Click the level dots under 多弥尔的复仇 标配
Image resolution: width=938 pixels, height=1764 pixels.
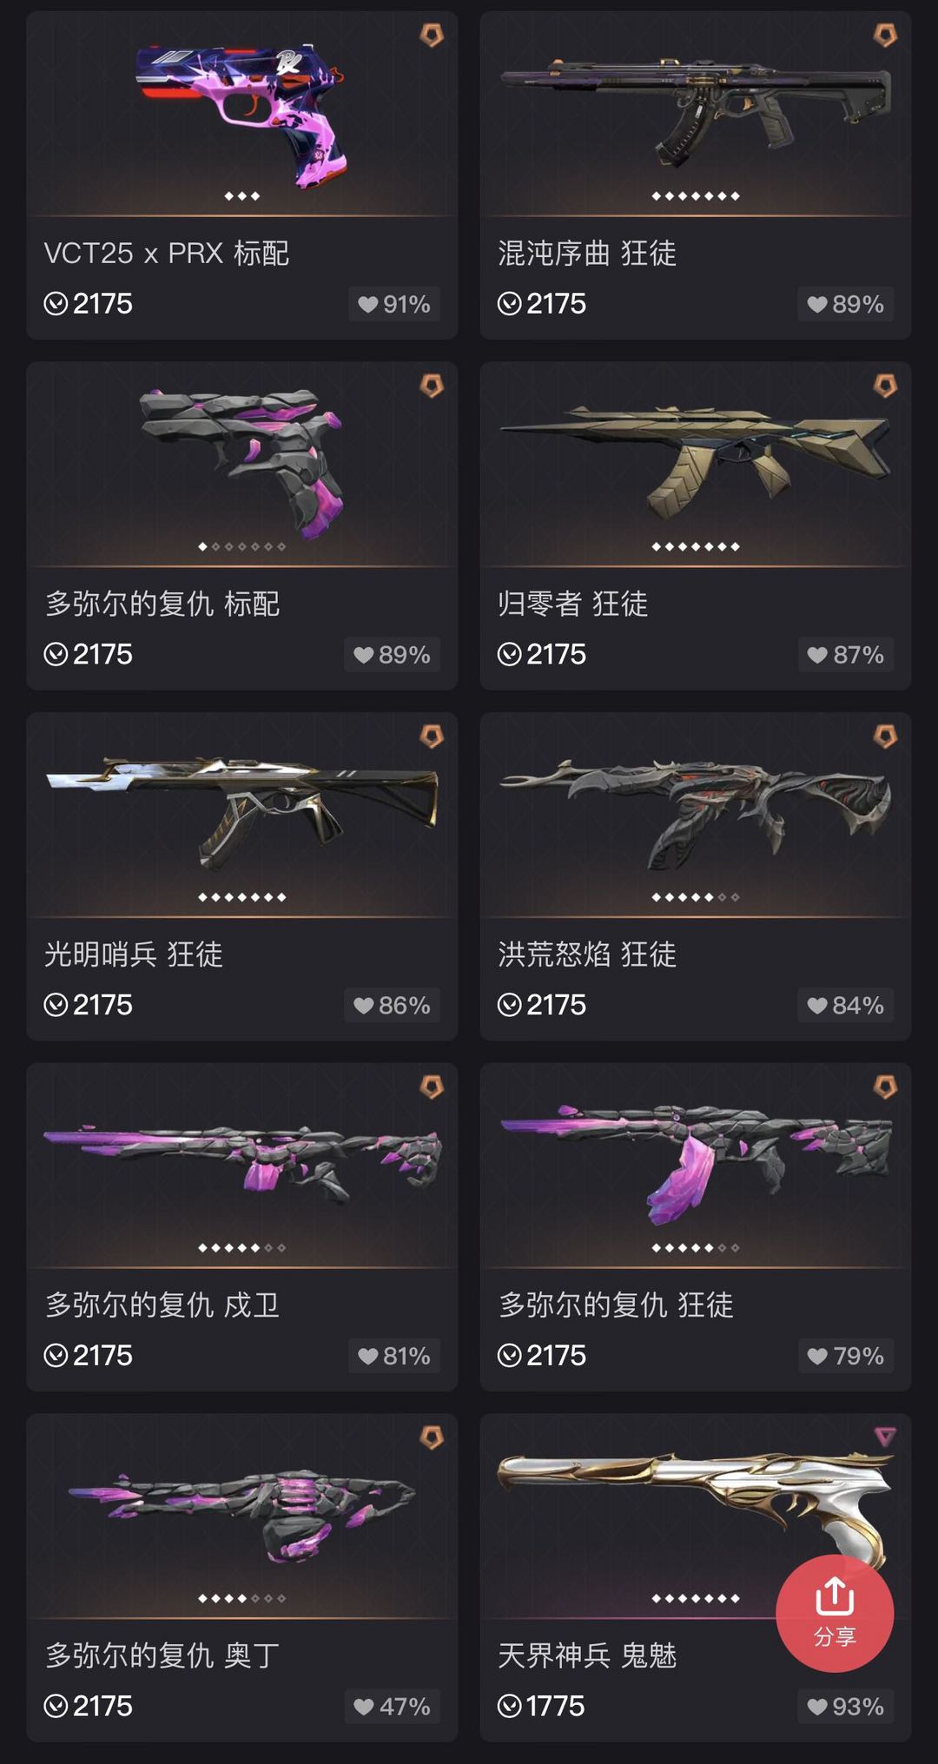click(241, 546)
